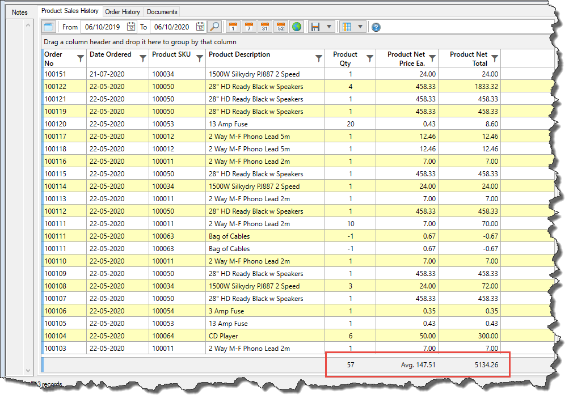Screen dimensions: 573x403
Task: Click the Help question mark icon
Action: point(376,26)
